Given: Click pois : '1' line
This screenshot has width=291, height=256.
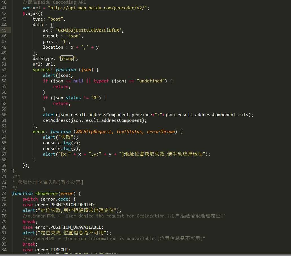Looking at the screenshot, I should coord(57,41).
